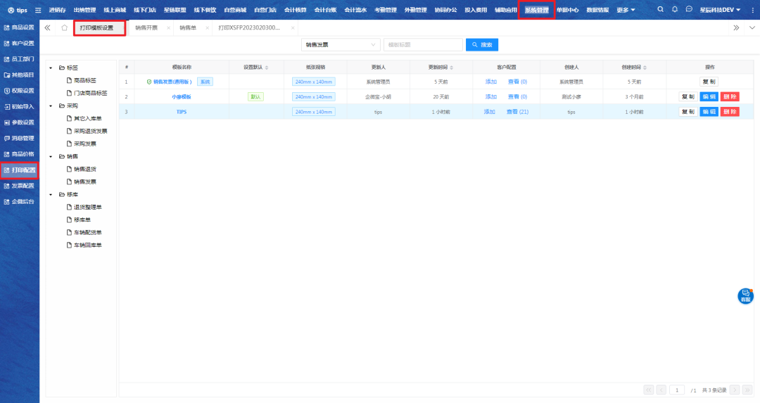Collapse sidebar with the double-left arrow icon
Image resolution: width=760 pixels, height=403 pixels.
(47, 27)
